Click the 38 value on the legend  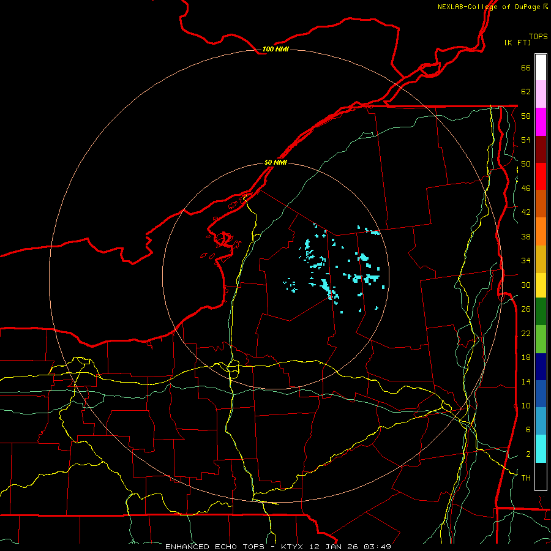(x=526, y=236)
